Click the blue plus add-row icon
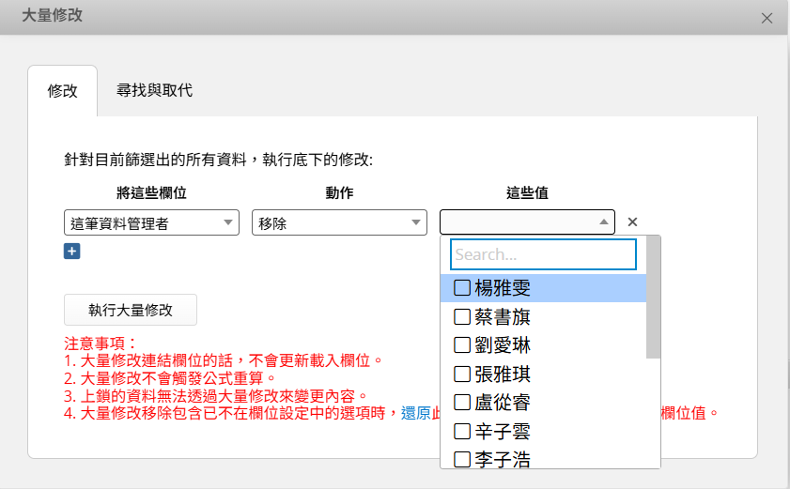Viewport: 790px width, 489px height. coord(72,251)
